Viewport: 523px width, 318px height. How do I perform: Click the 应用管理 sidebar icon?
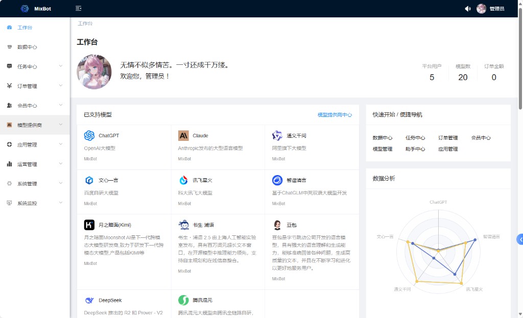click(x=9, y=144)
